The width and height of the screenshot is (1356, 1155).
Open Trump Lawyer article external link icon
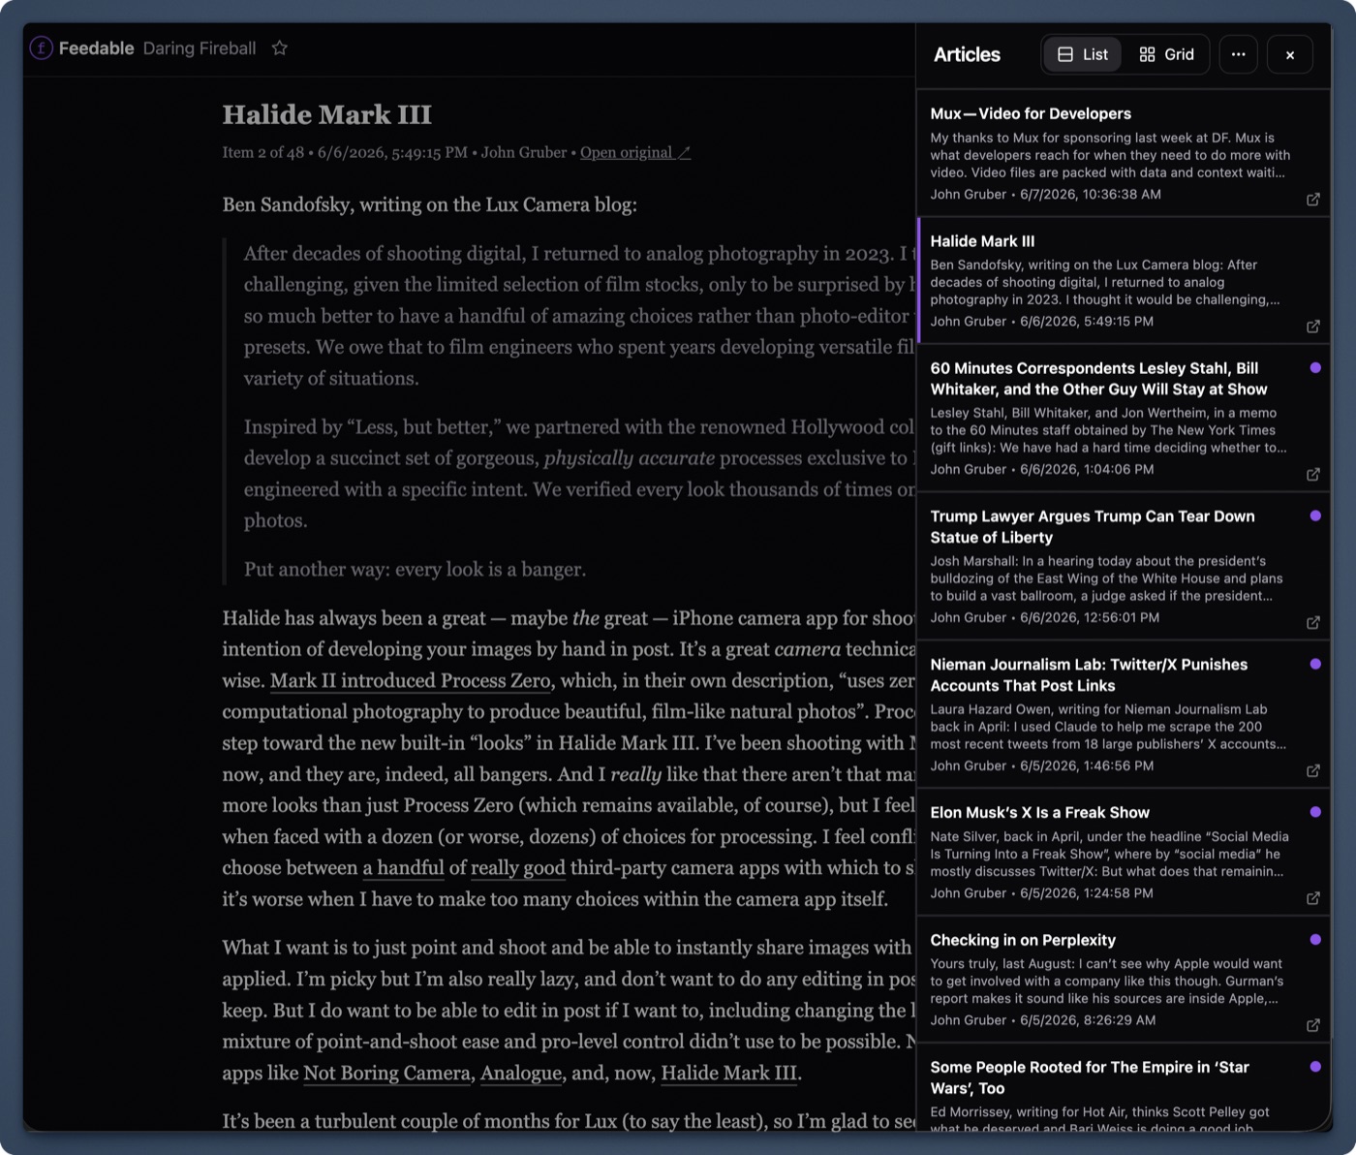tap(1313, 623)
